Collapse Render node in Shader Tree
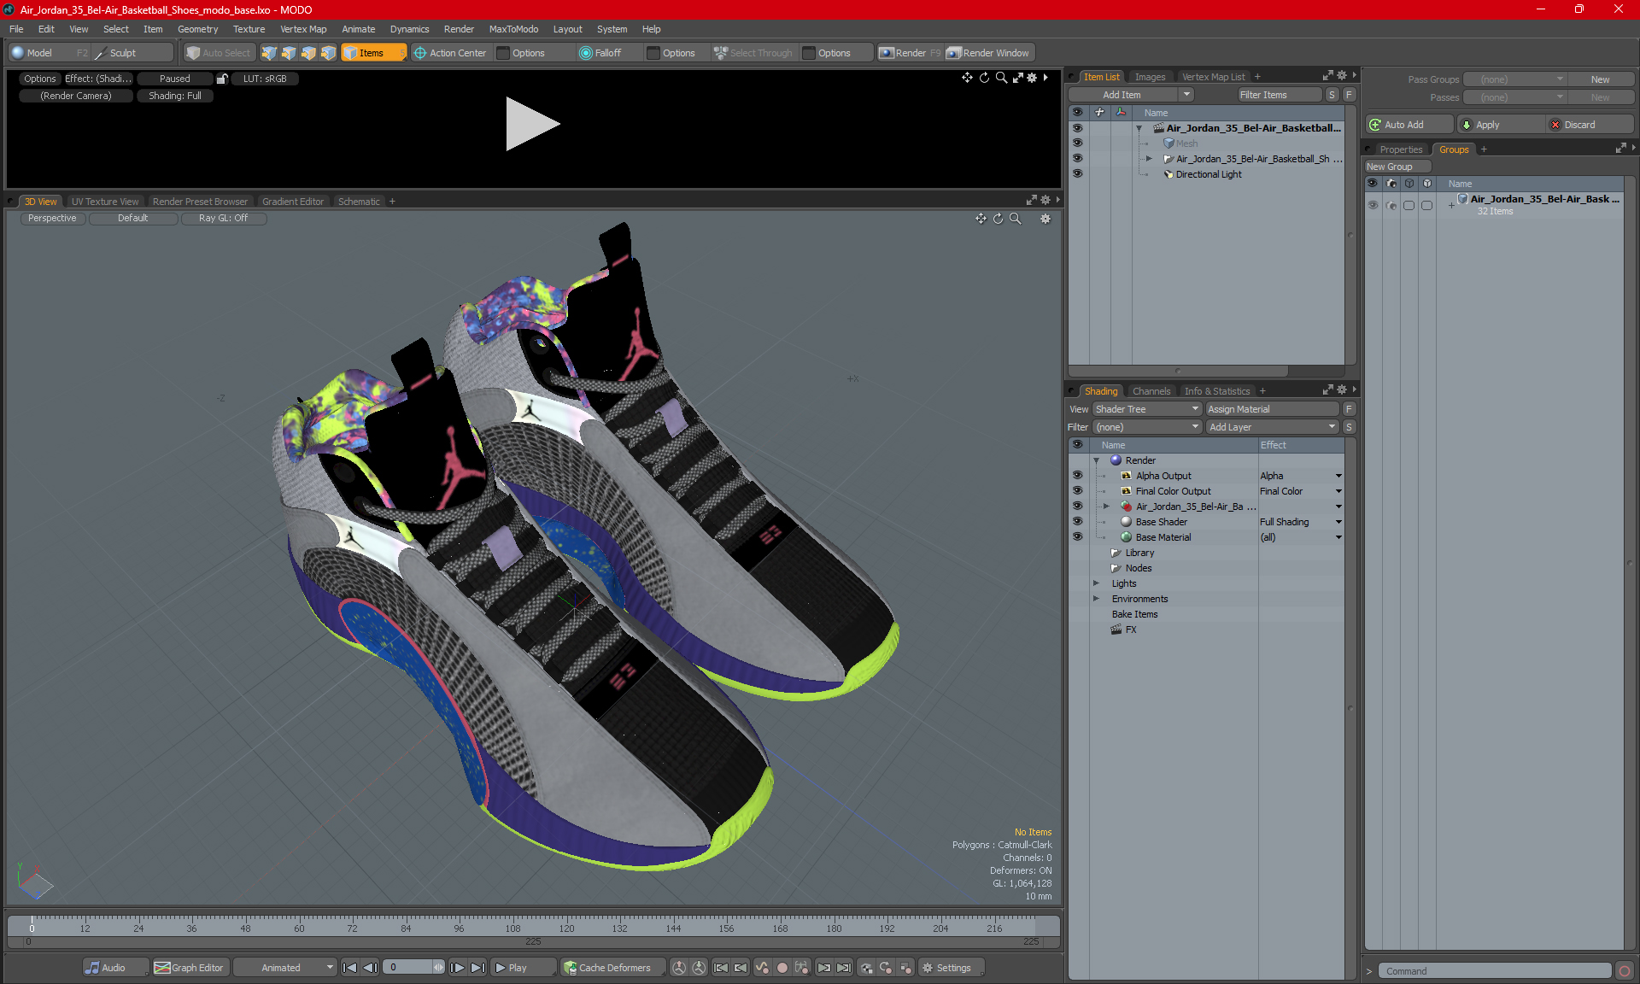The height and width of the screenshot is (984, 1640). (1096, 460)
